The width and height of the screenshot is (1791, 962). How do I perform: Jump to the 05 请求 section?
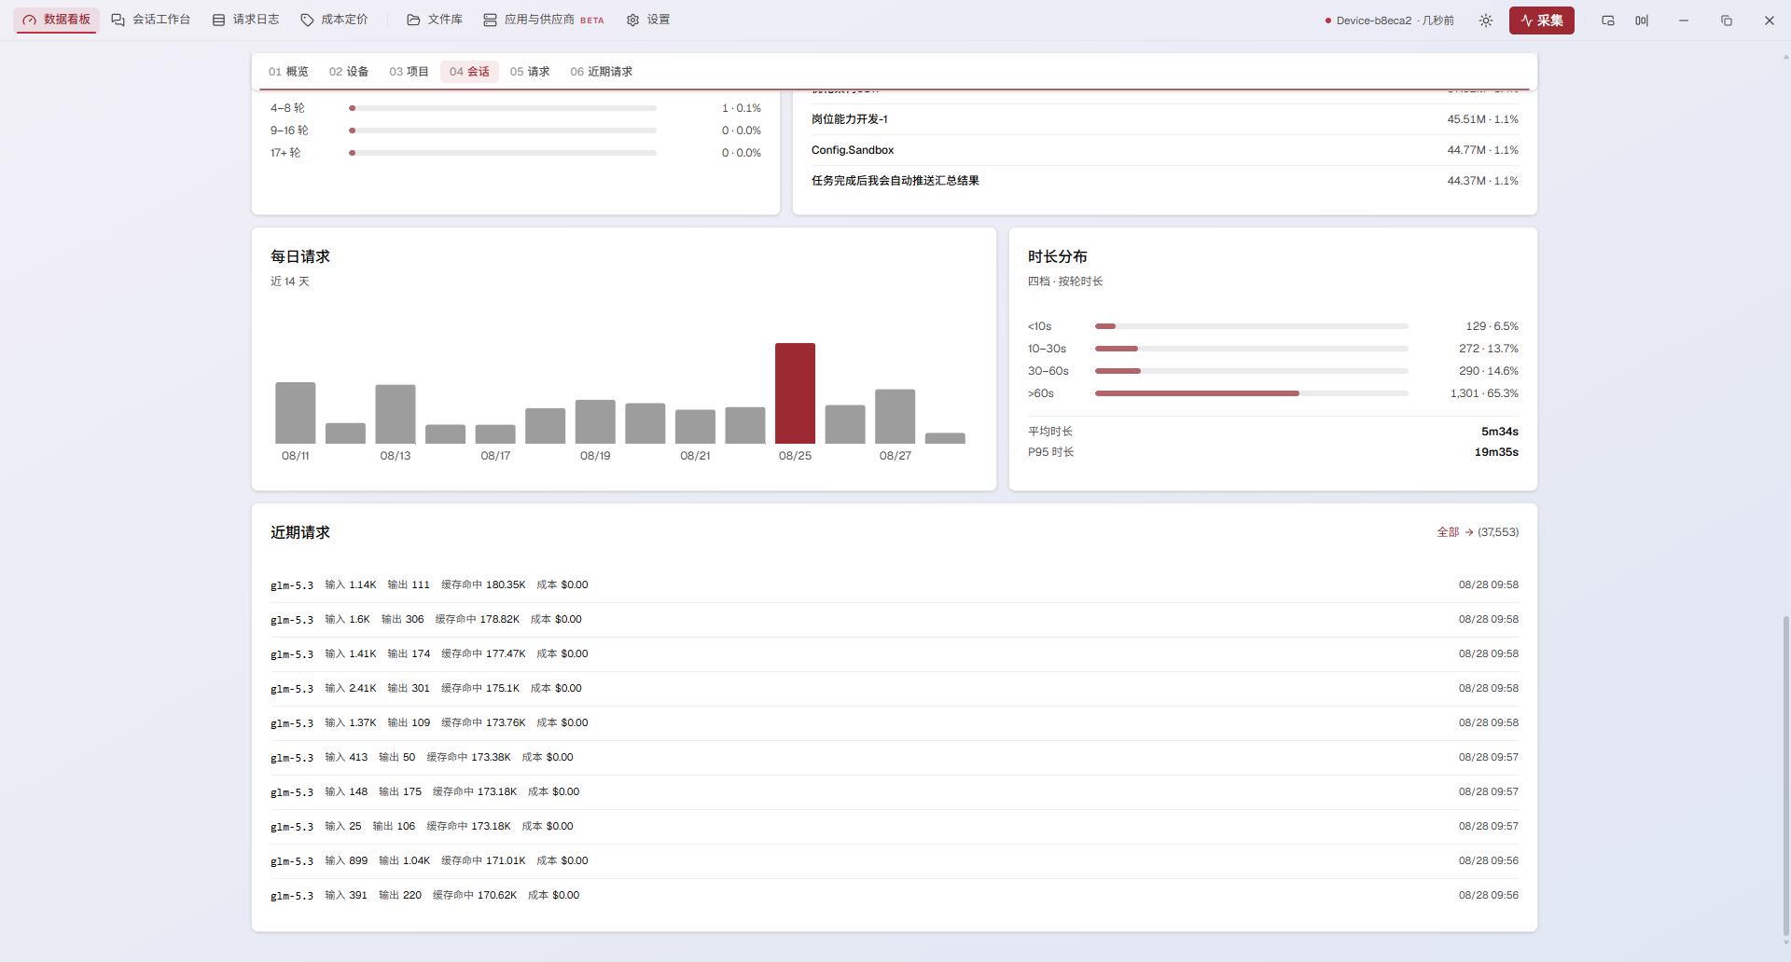click(530, 72)
